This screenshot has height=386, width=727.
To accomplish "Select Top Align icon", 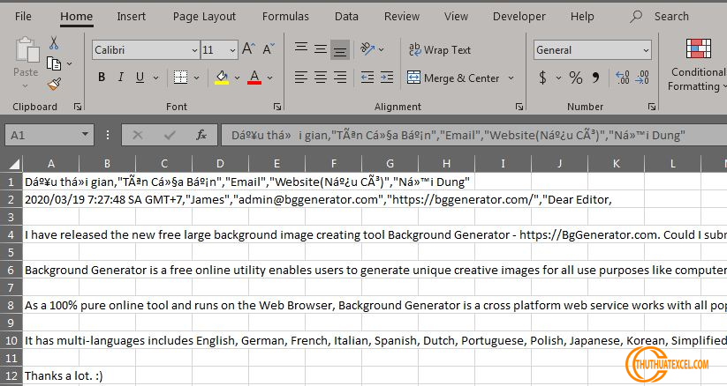I will 301,49.
